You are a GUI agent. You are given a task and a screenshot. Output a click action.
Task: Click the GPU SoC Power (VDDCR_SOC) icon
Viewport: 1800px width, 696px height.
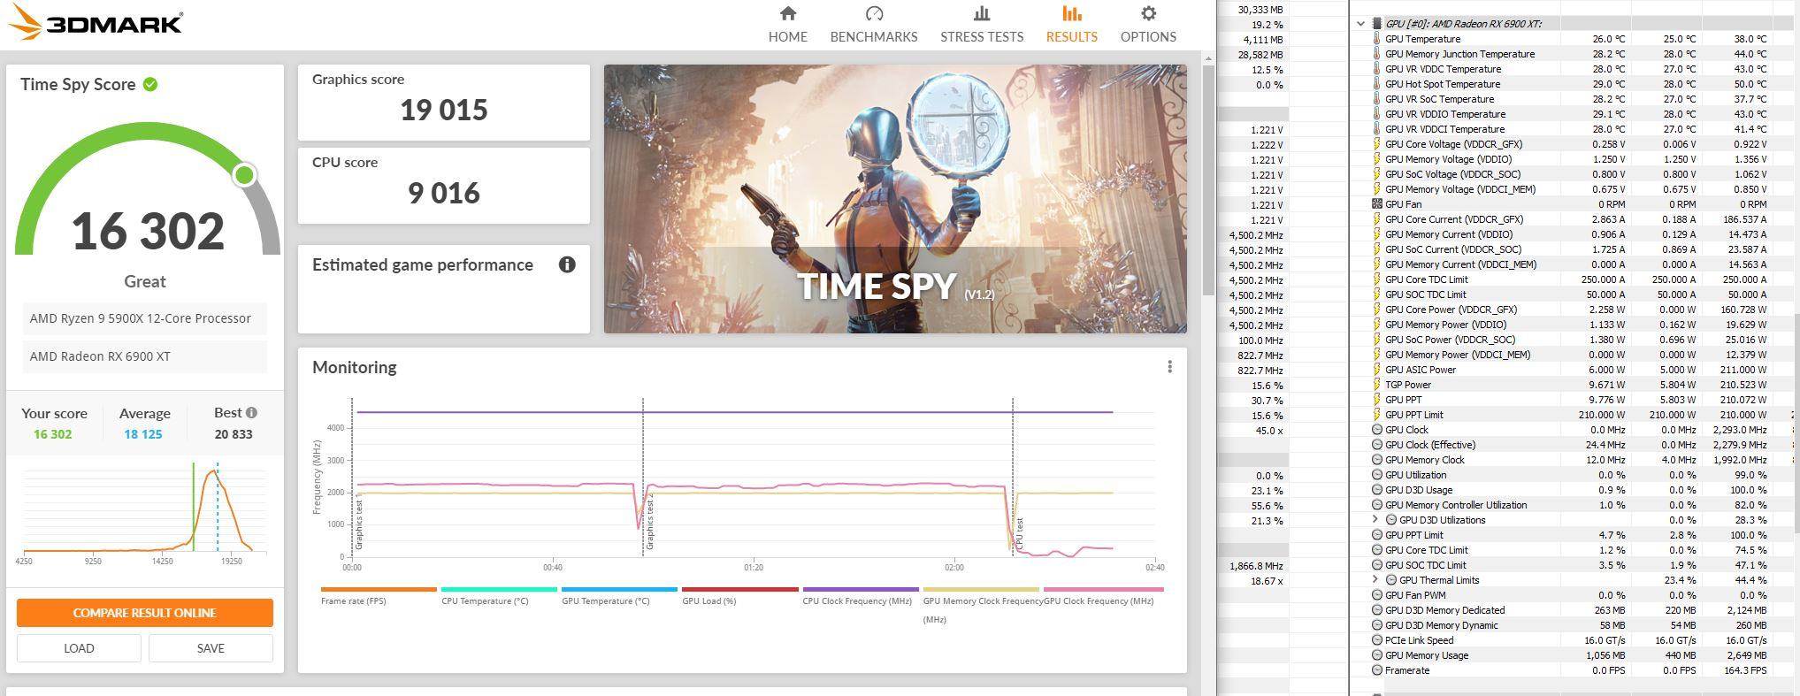[x=1376, y=340]
